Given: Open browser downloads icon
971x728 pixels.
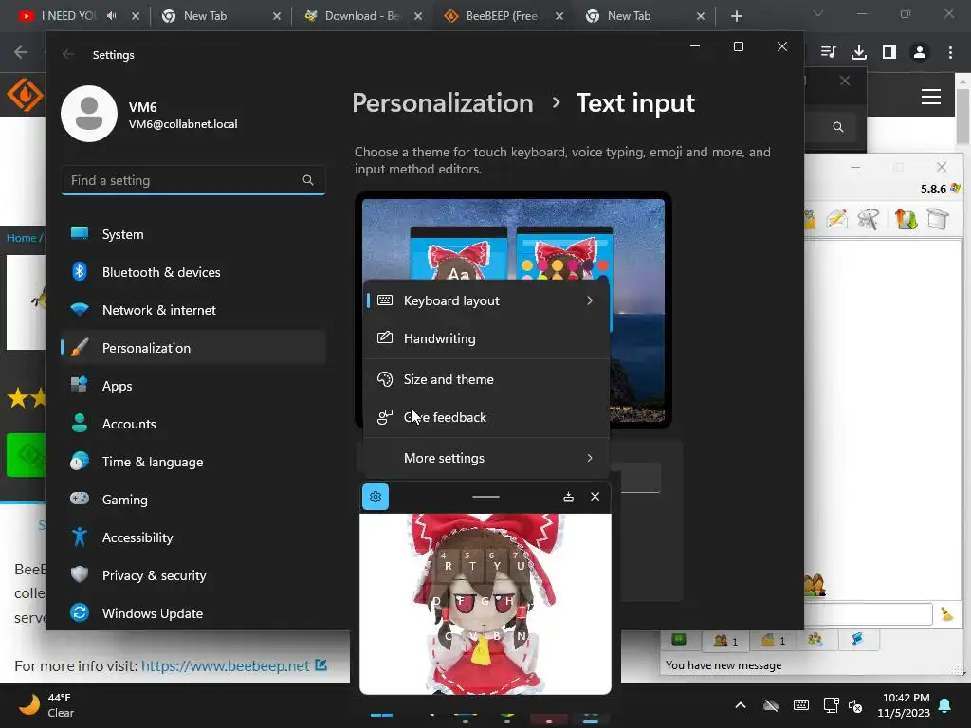Looking at the screenshot, I should 859,52.
